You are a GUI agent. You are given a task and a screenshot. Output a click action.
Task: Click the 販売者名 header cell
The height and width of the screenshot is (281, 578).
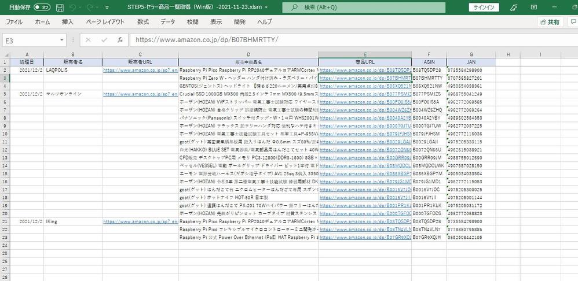pyautogui.click(x=73, y=62)
